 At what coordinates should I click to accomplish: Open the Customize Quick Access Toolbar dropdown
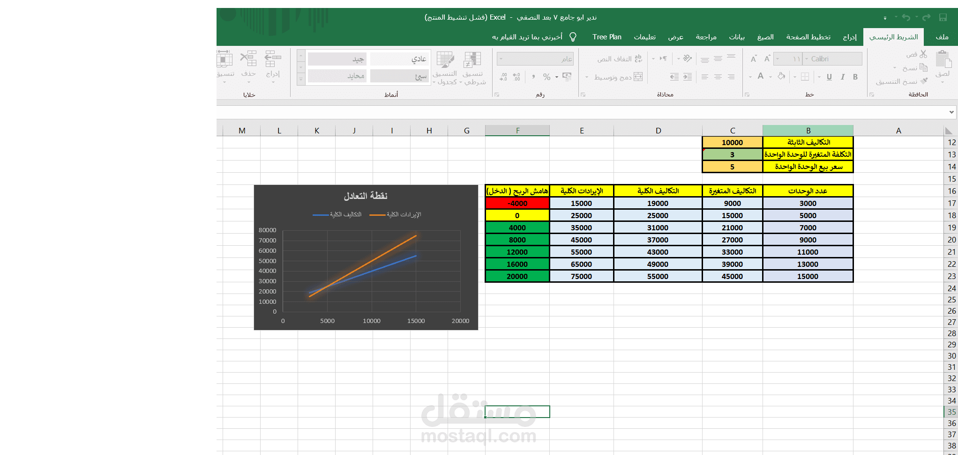(x=885, y=18)
